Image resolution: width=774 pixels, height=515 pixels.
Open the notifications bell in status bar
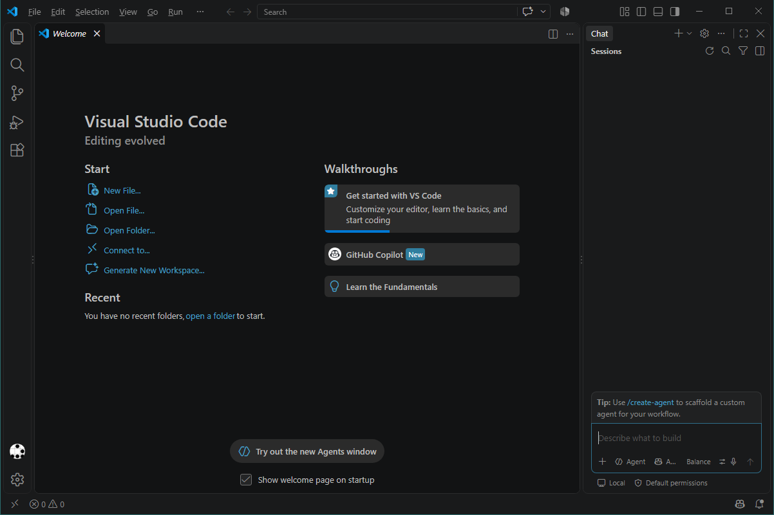tap(759, 504)
